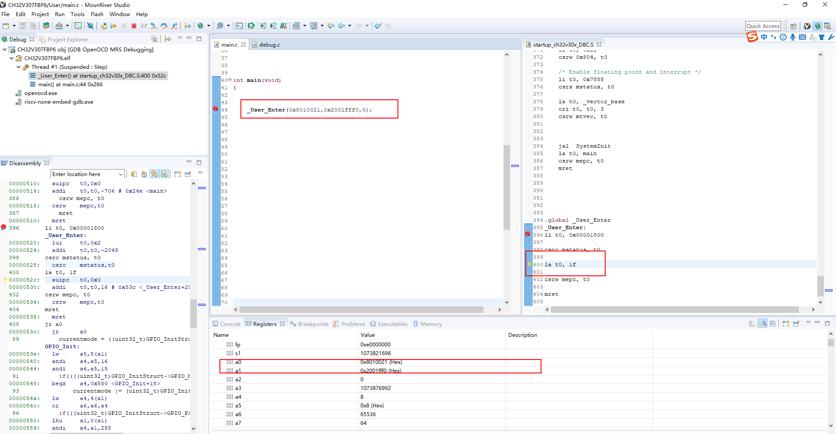Switch to the Breakpoints tab
The width and height of the screenshot is (836, 434).
[309, 324]
